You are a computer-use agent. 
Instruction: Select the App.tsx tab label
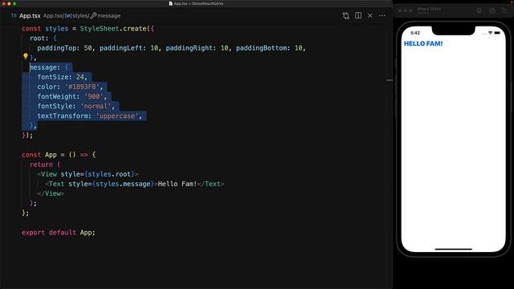pos(30,16)
